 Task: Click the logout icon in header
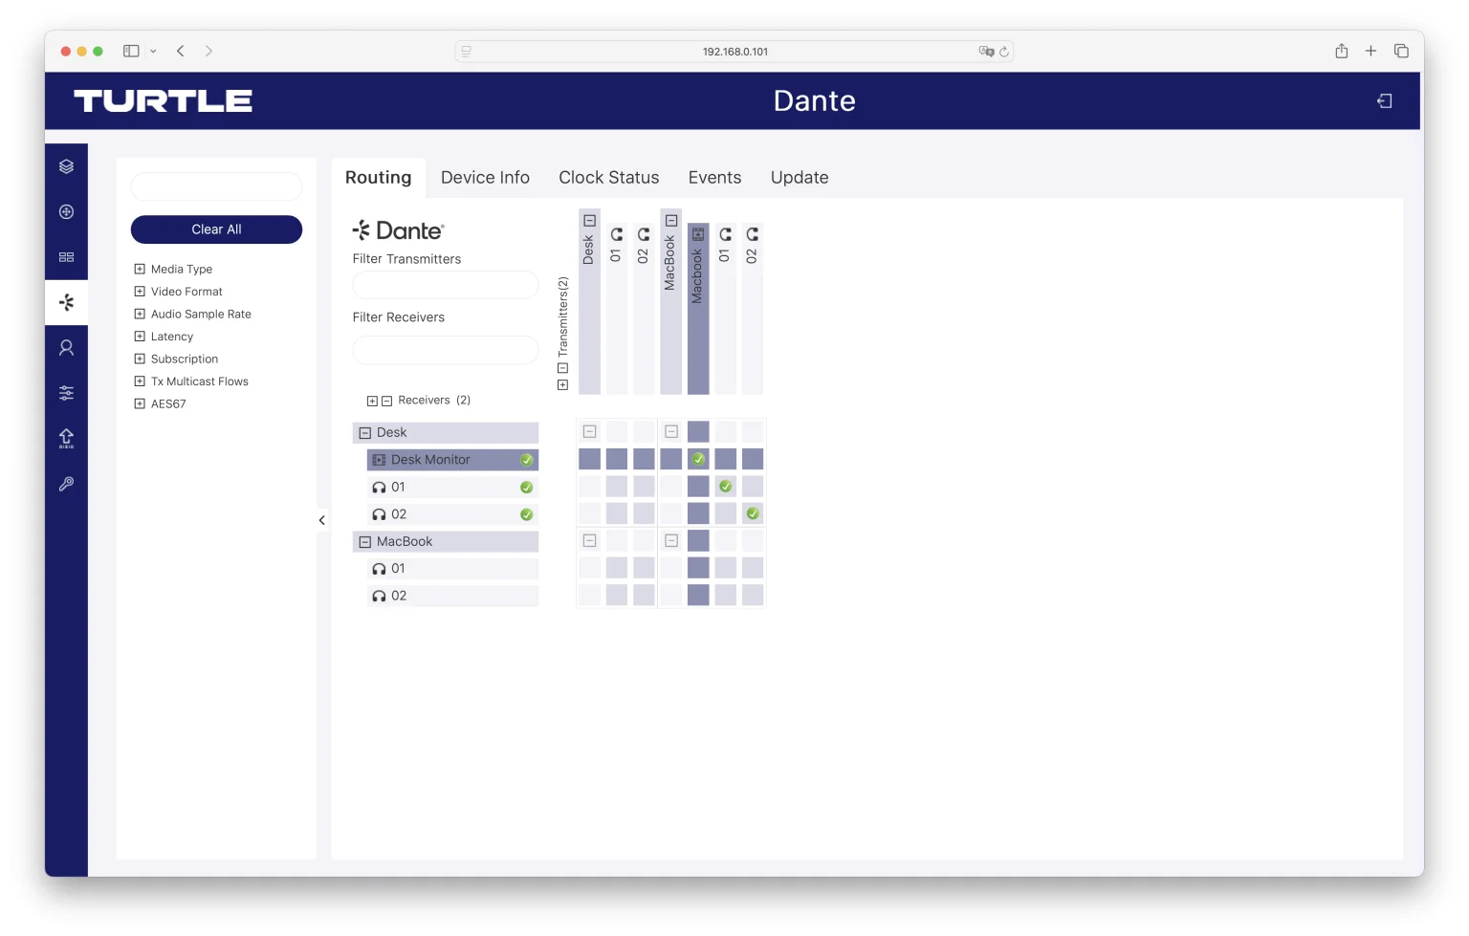point(1384,101)
